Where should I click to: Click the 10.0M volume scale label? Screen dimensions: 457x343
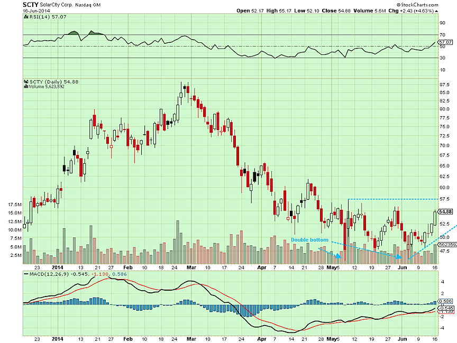[14, 230]
